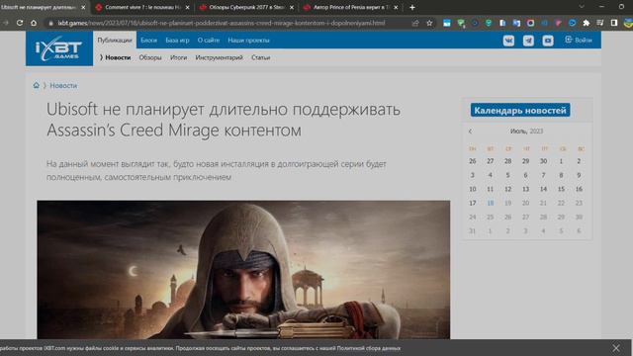Click the pink triangle extension icon
This screenshot has width=633, height=356.
coord(558,23)
